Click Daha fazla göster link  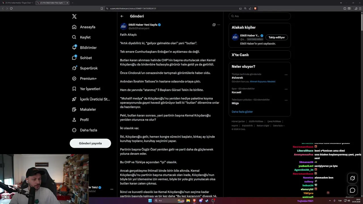pyautogui.click(x=242, y=112)
